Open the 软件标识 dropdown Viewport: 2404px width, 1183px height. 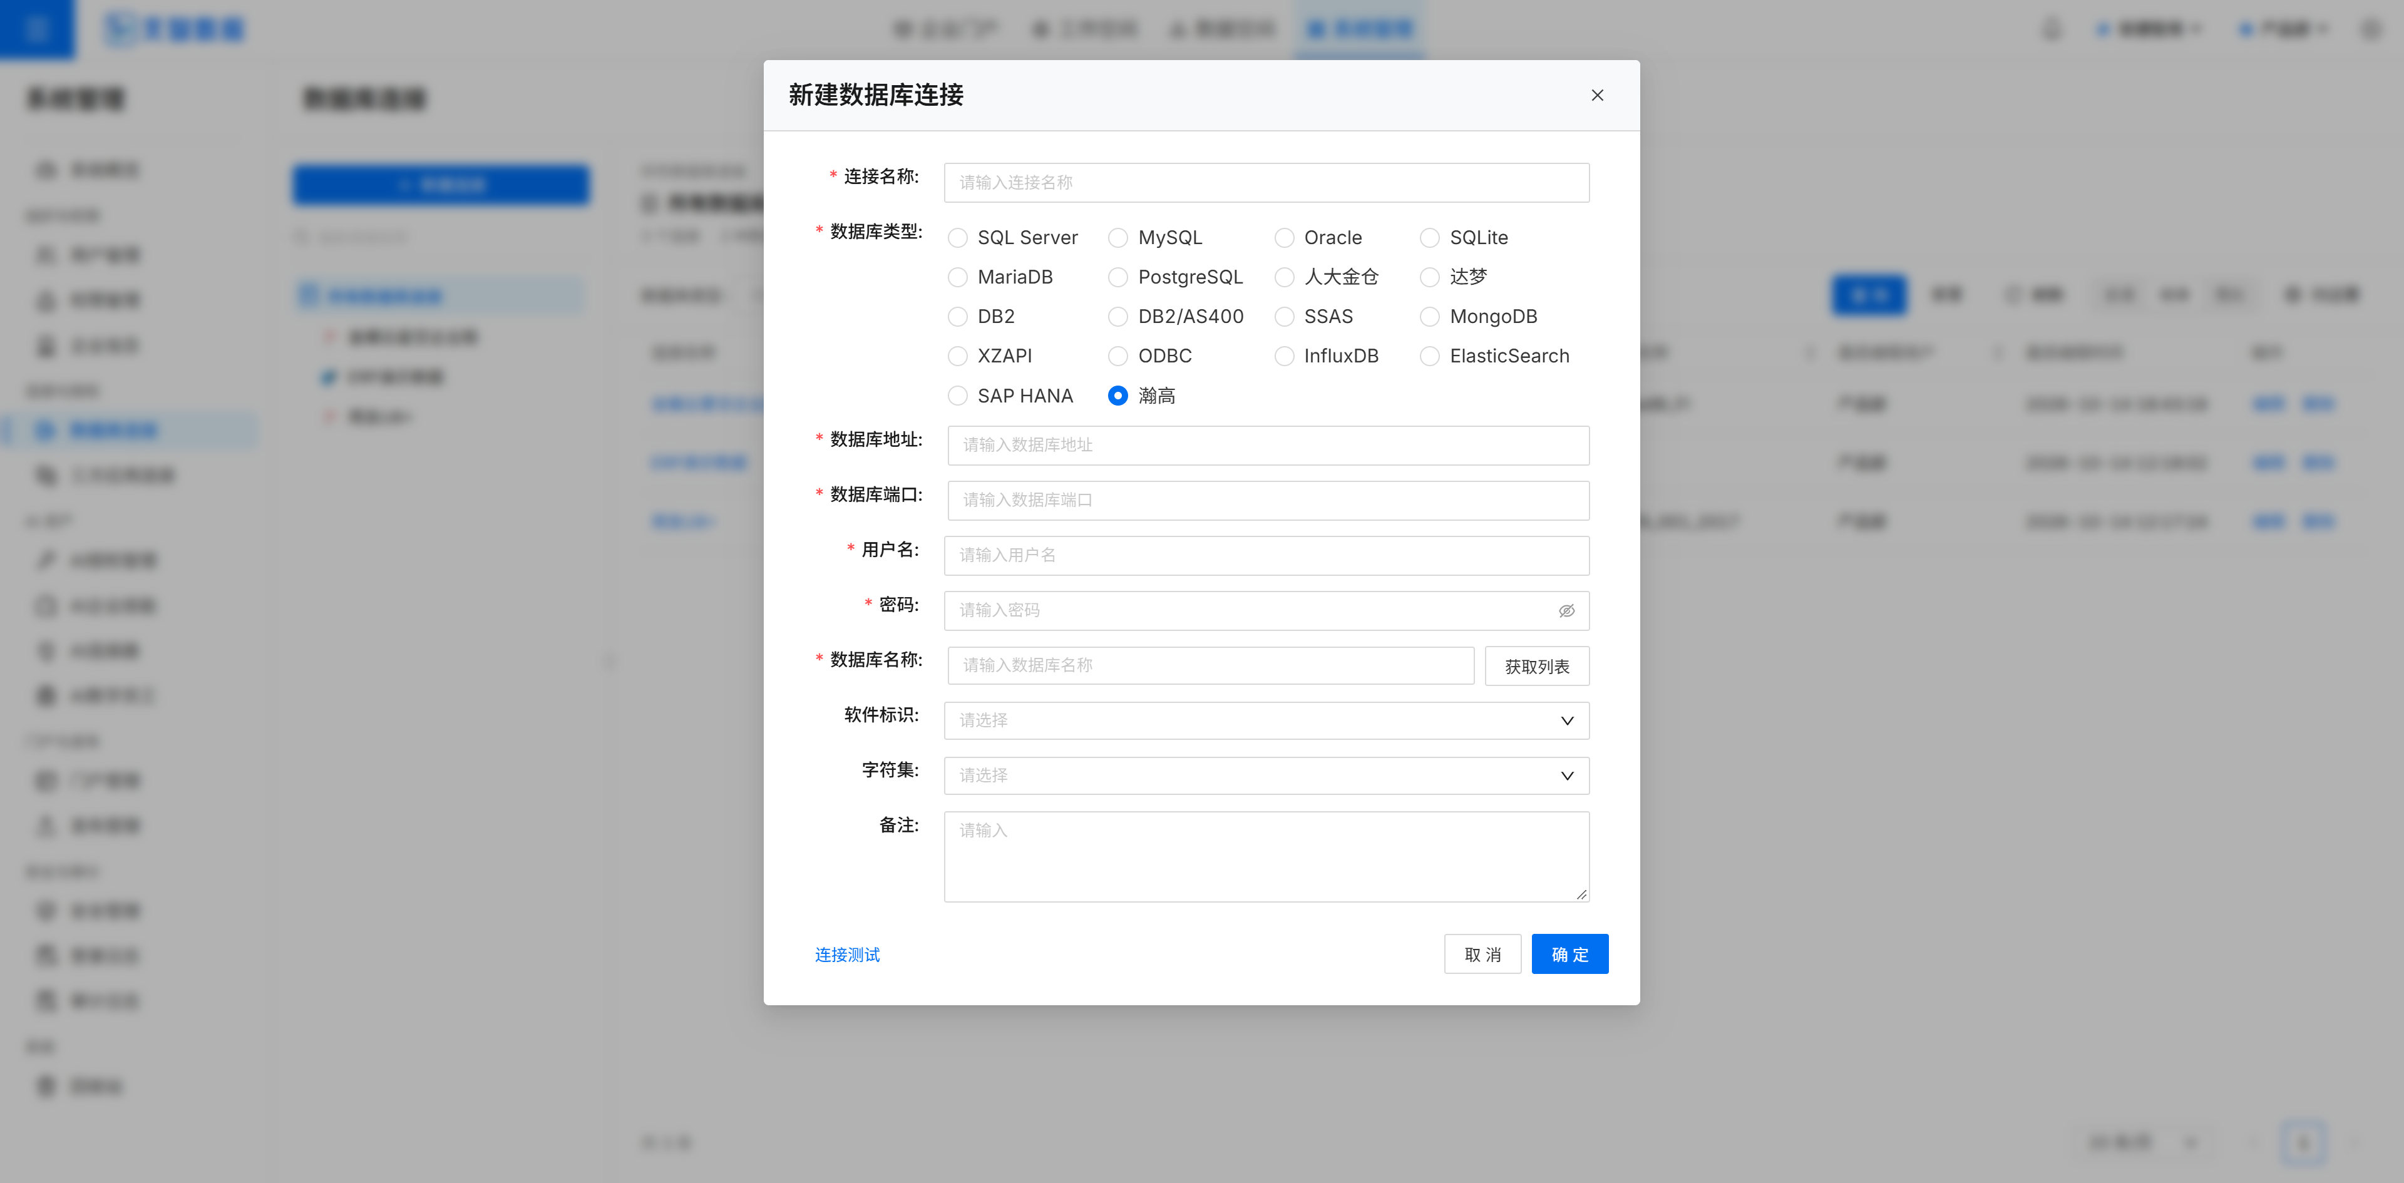pos(1266,720)
